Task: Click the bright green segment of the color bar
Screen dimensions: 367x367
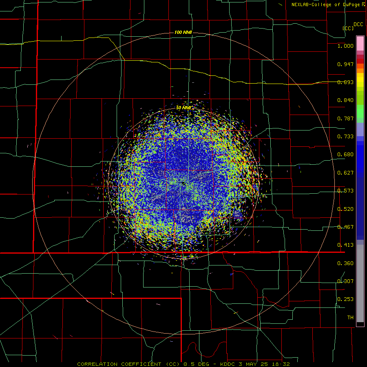Action: (x=360, y=111)
